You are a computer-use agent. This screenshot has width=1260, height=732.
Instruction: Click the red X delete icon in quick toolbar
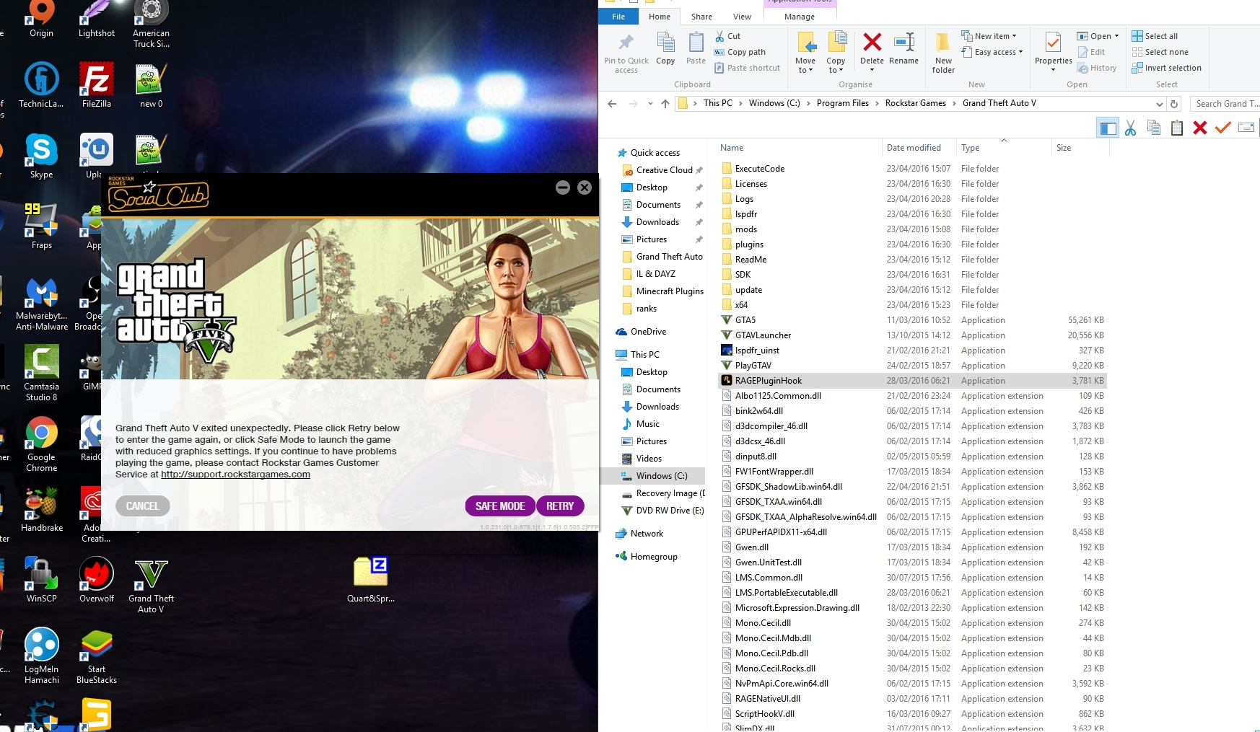[x=1200, y=128]
